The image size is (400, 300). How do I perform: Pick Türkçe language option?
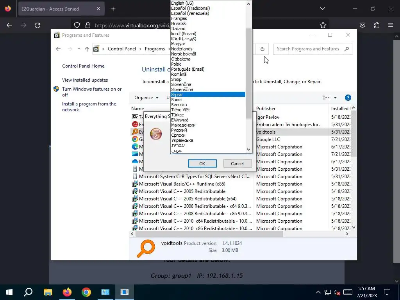(x=208, y=115)
